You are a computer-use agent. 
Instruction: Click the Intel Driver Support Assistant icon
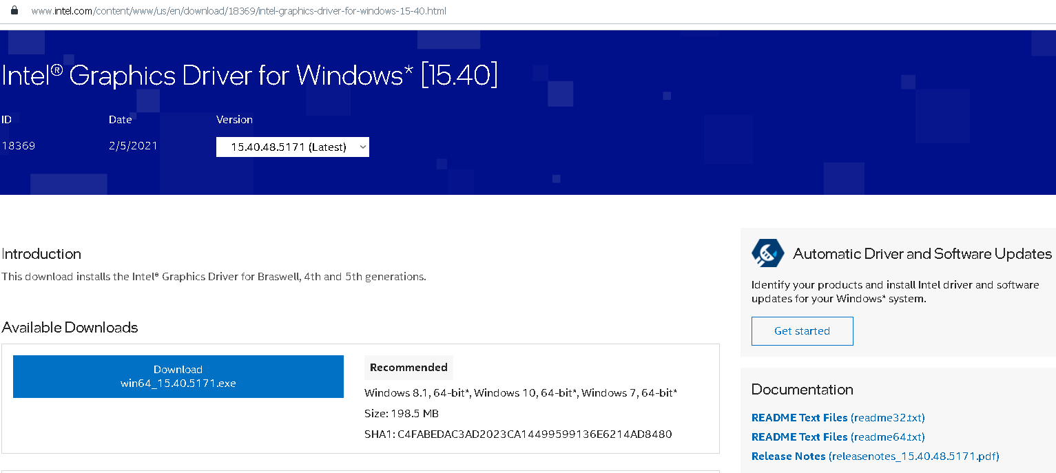pyautogui.click(x=768, y=254)
